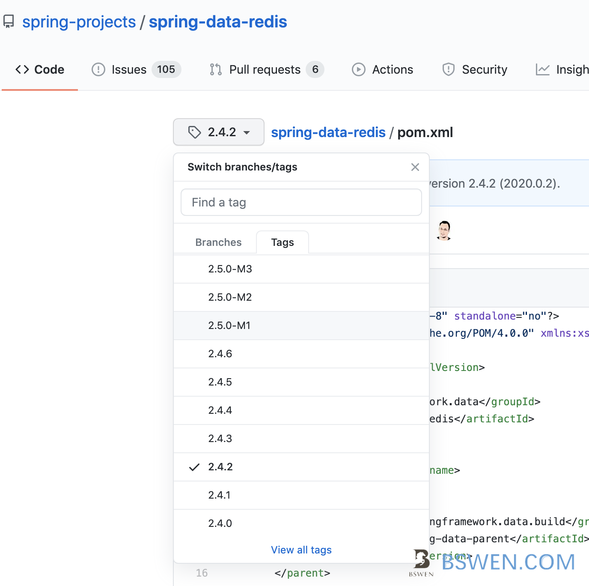Click the Security shield icon

click(x=448, y=69)
